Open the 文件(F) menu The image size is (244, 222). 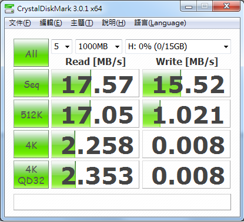[x=20, y=23]
